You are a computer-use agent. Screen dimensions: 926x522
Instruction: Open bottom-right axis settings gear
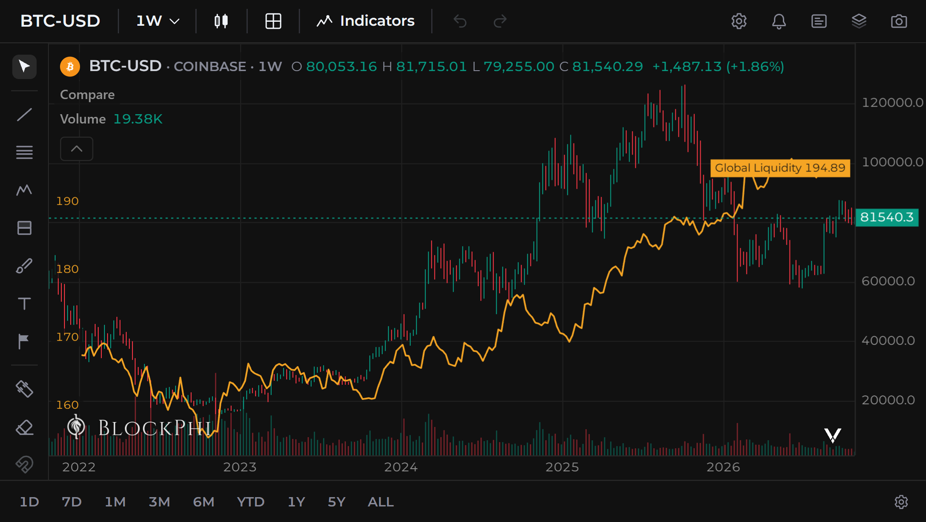click(901, 502)
